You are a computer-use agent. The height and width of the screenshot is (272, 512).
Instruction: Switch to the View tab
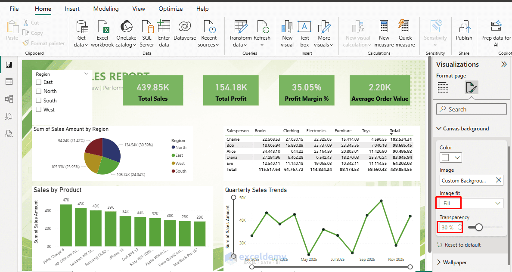(139, 9)
